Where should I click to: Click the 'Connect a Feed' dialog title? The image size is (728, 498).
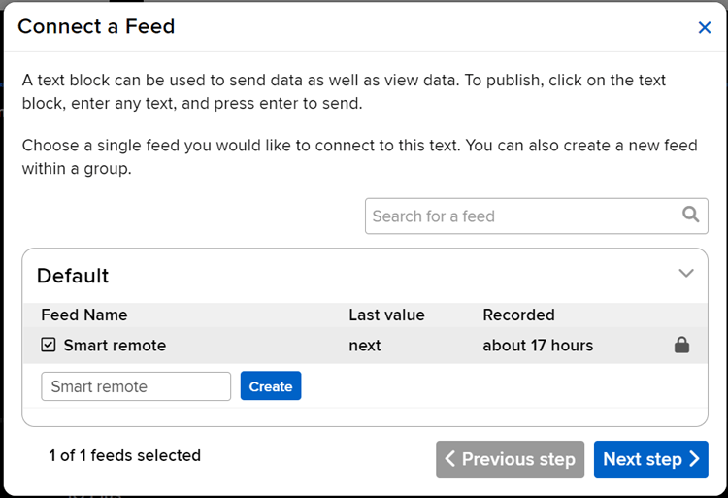96,26
